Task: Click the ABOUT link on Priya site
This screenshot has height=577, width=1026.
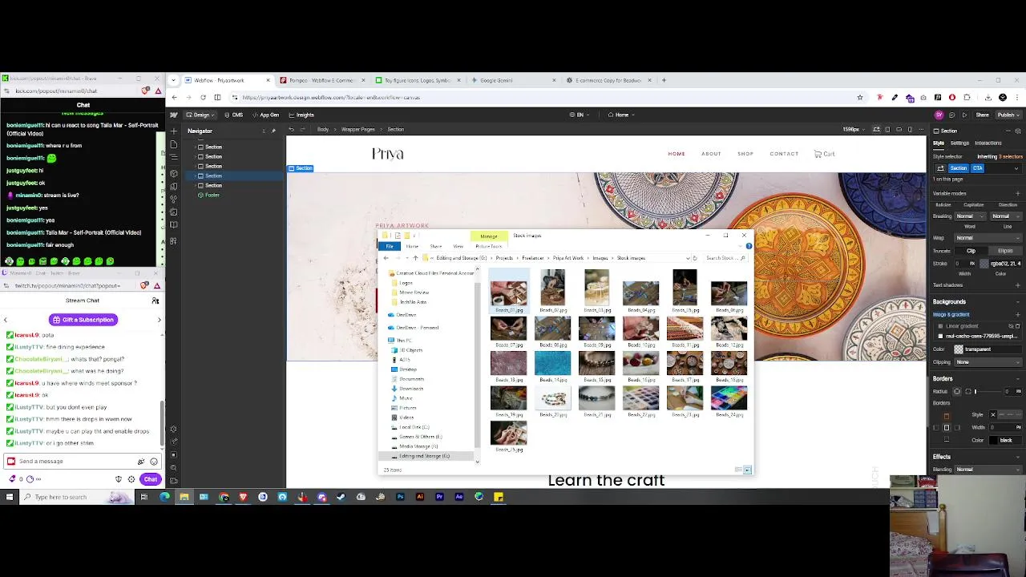Action: (x=711, y=154)
